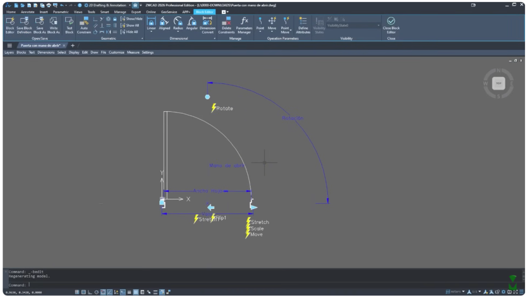527x298 pixels.
Task: Select Write Block As tool
Action: [54, 25]
